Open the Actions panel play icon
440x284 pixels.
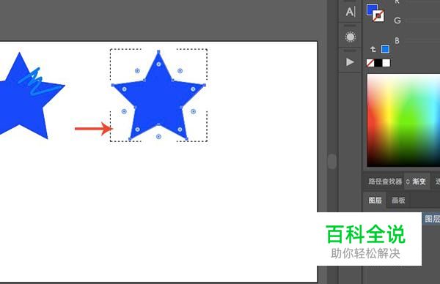point(350,62)
